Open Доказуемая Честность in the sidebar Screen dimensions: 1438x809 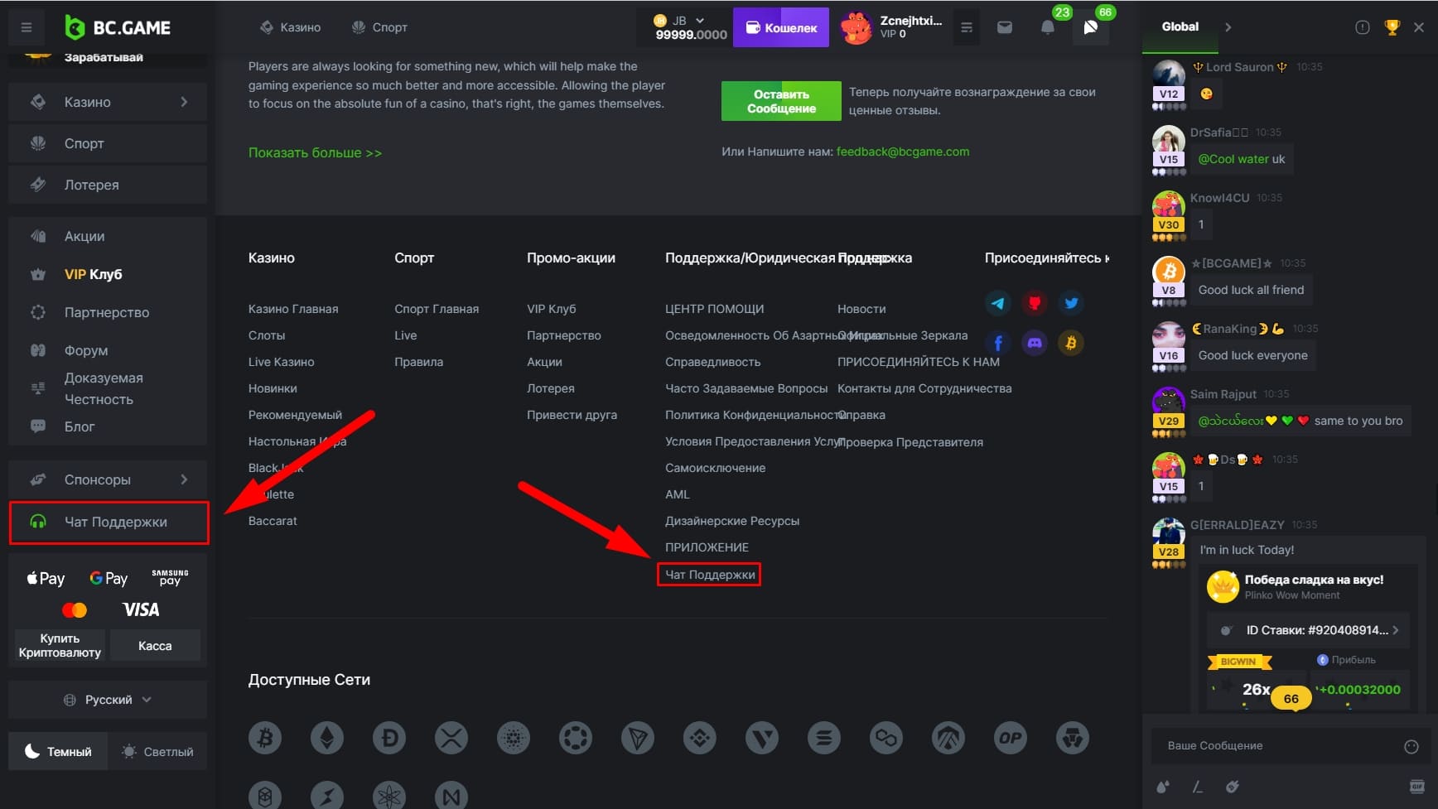pyautogui.click(x=108, y=388)
